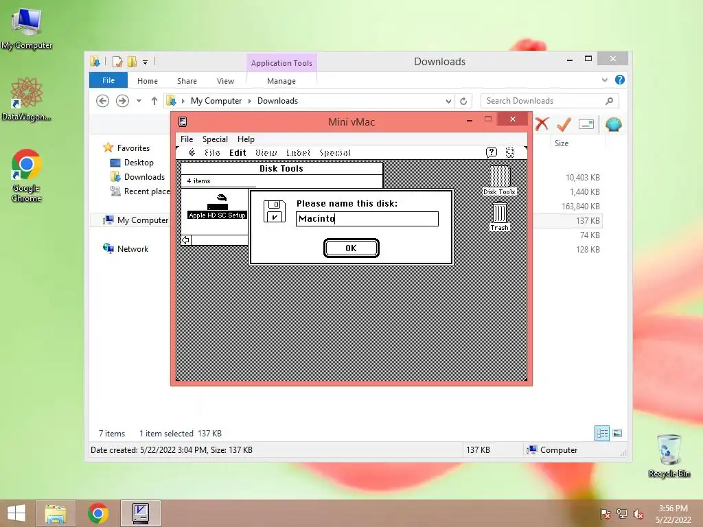Open the emulated Mac File menu

[x=212, y=152]
